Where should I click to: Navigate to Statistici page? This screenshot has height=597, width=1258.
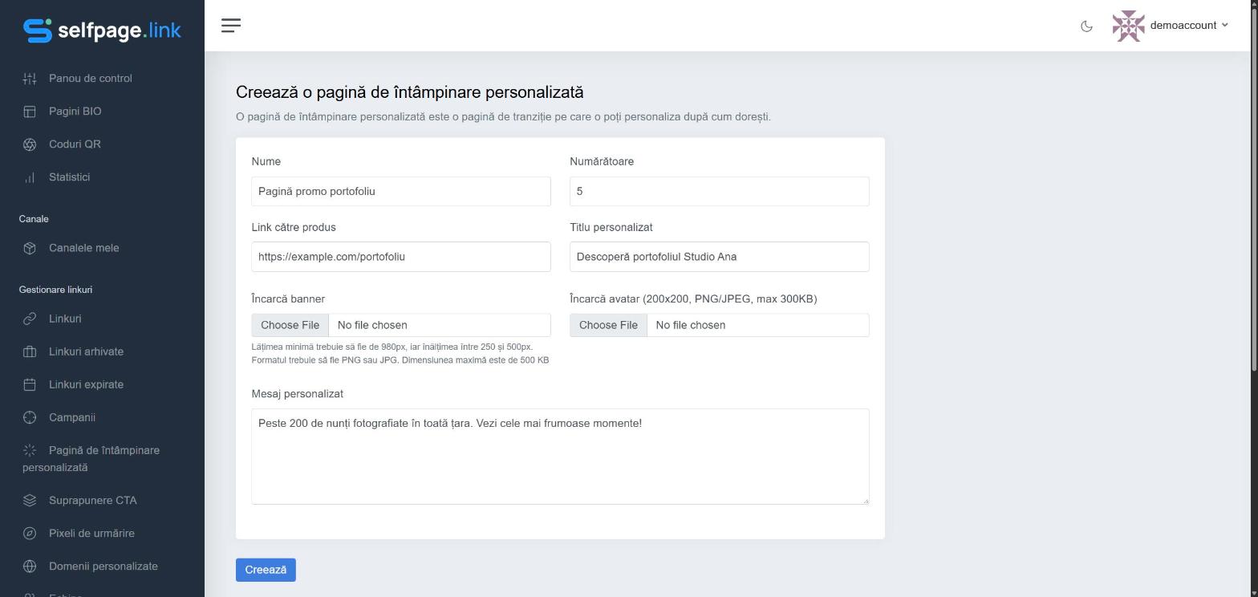pyautogui.click(x=69, y=177)
